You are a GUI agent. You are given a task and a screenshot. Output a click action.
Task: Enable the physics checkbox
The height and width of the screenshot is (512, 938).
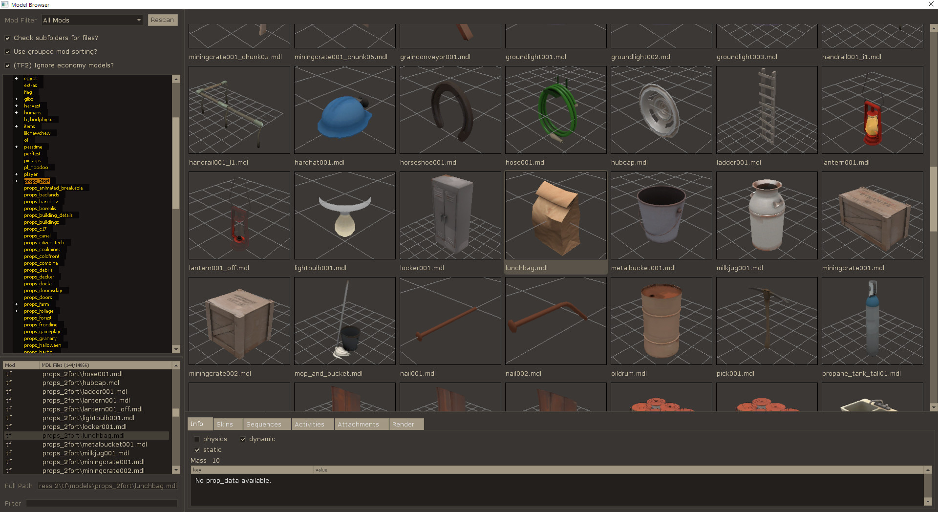pos(197,439)
